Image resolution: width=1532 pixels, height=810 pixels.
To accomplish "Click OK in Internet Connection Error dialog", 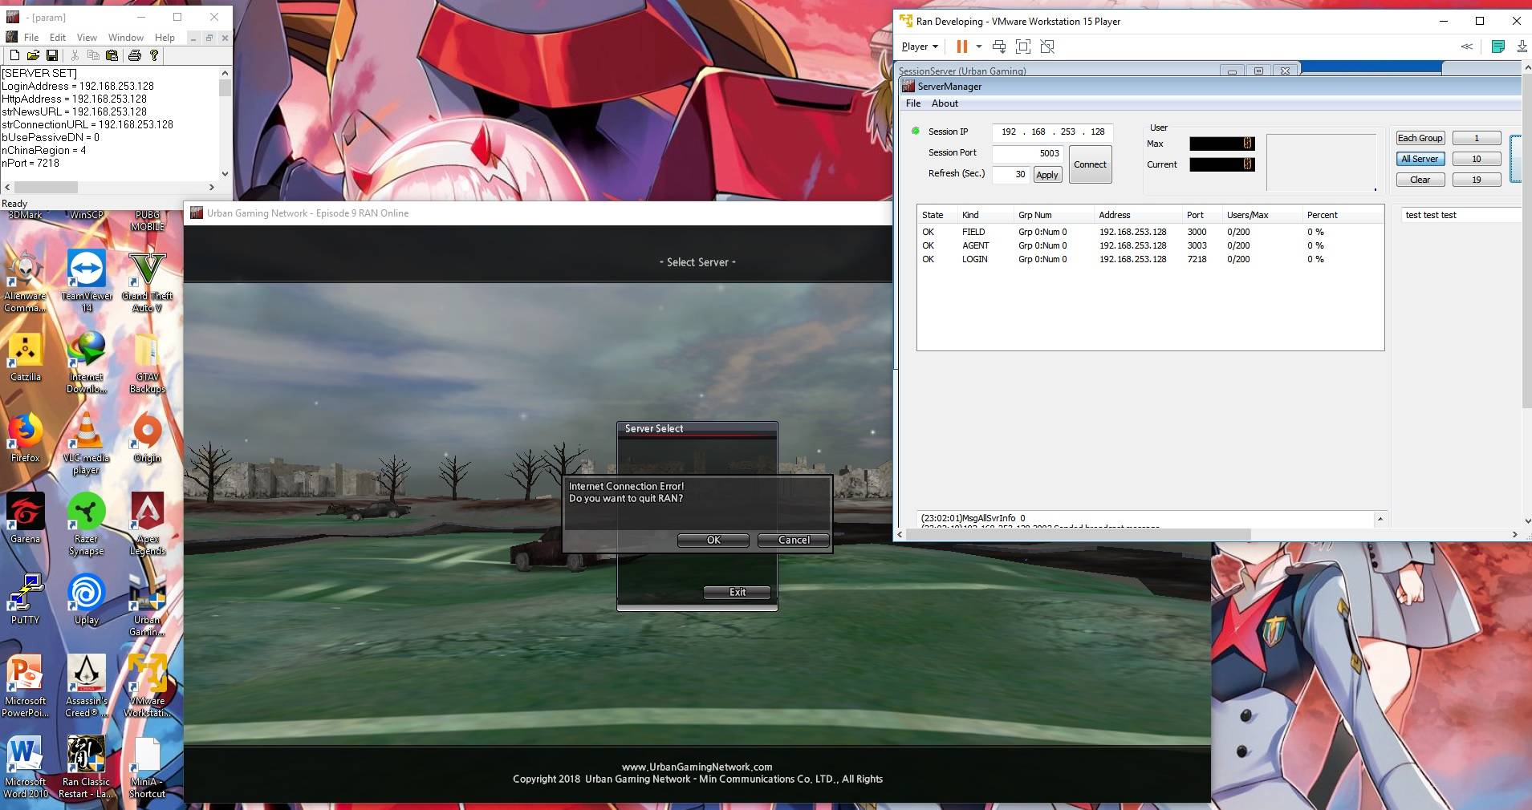I will (x=713, y=540).
